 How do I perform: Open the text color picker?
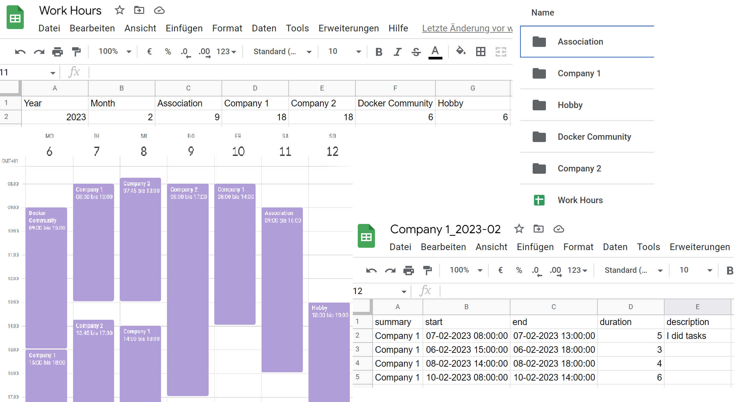(435, 52)
